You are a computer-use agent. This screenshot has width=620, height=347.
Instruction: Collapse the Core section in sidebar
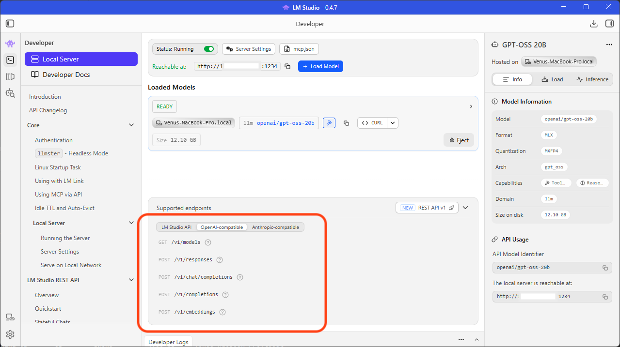click(x=131, y=125)
